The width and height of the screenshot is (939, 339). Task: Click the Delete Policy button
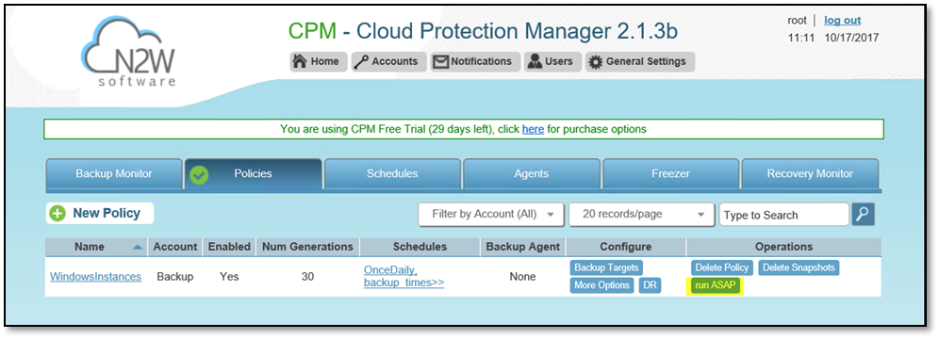(x=721, y=267)
